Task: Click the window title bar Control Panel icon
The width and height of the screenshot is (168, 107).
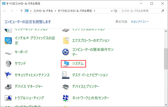Action: click(4, 4)
